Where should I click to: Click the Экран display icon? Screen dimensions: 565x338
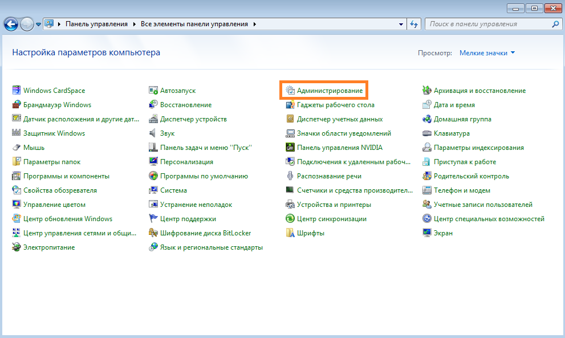tap(427, 233)
